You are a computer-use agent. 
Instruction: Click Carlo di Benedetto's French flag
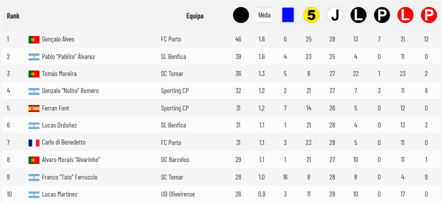click(34, 143)
